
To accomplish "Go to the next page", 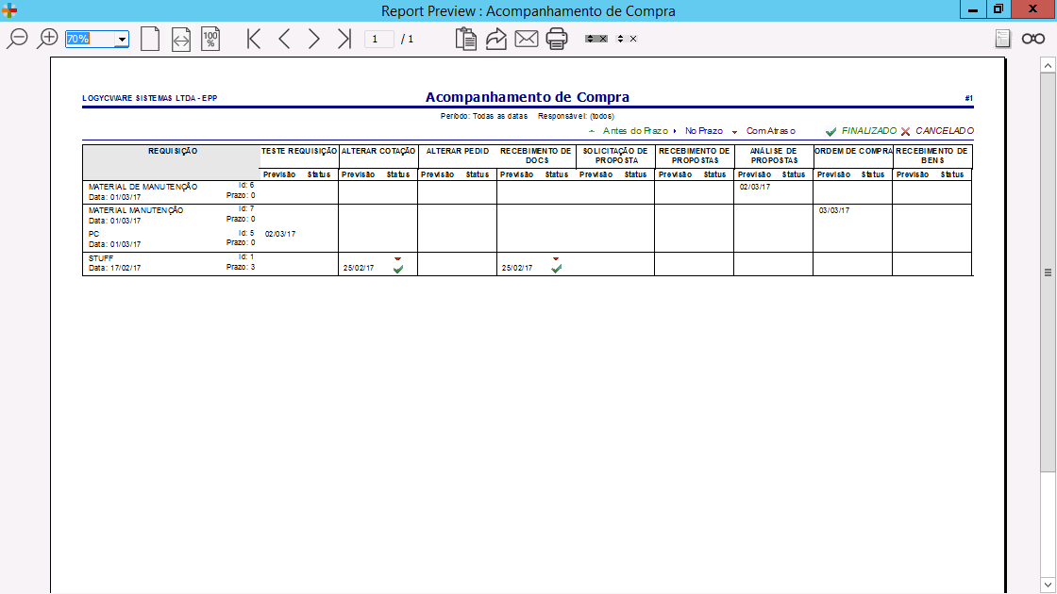I will click(x=314, y=39).
